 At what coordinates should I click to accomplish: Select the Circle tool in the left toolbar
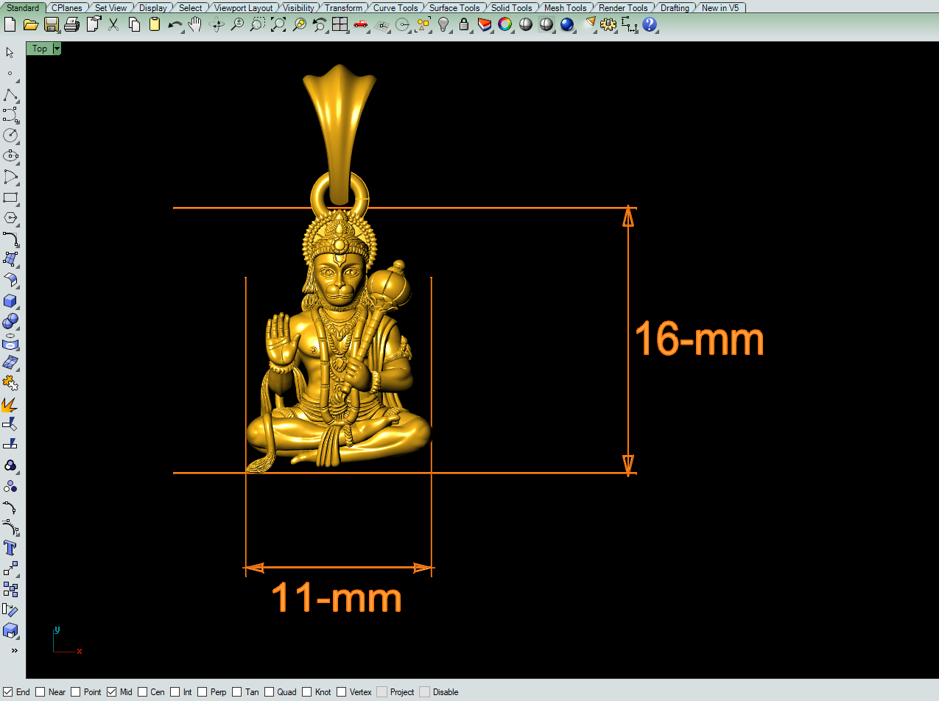(x=10, y=135)
